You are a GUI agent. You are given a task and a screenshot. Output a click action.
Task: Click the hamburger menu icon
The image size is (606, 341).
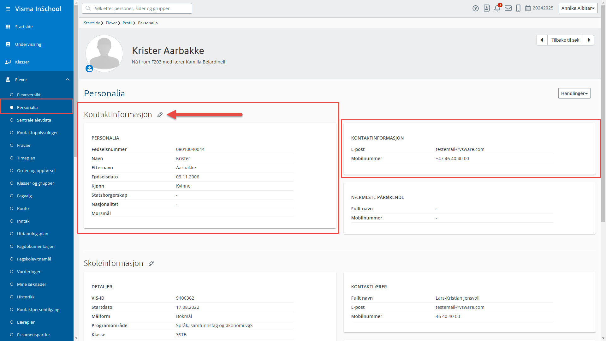pos(8,9)
